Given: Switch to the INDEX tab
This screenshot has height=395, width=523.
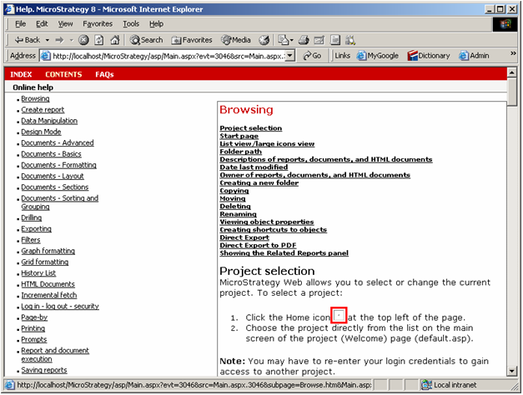Looking at the screenshot, I should (x=21, y=75).
